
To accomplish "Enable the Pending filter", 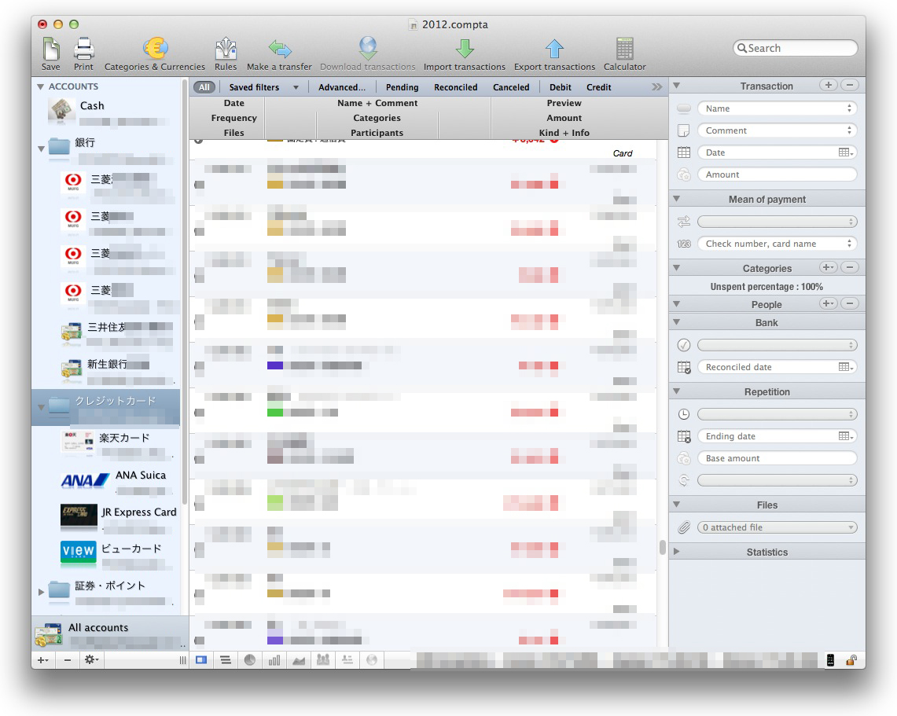I will pos(402,87).
